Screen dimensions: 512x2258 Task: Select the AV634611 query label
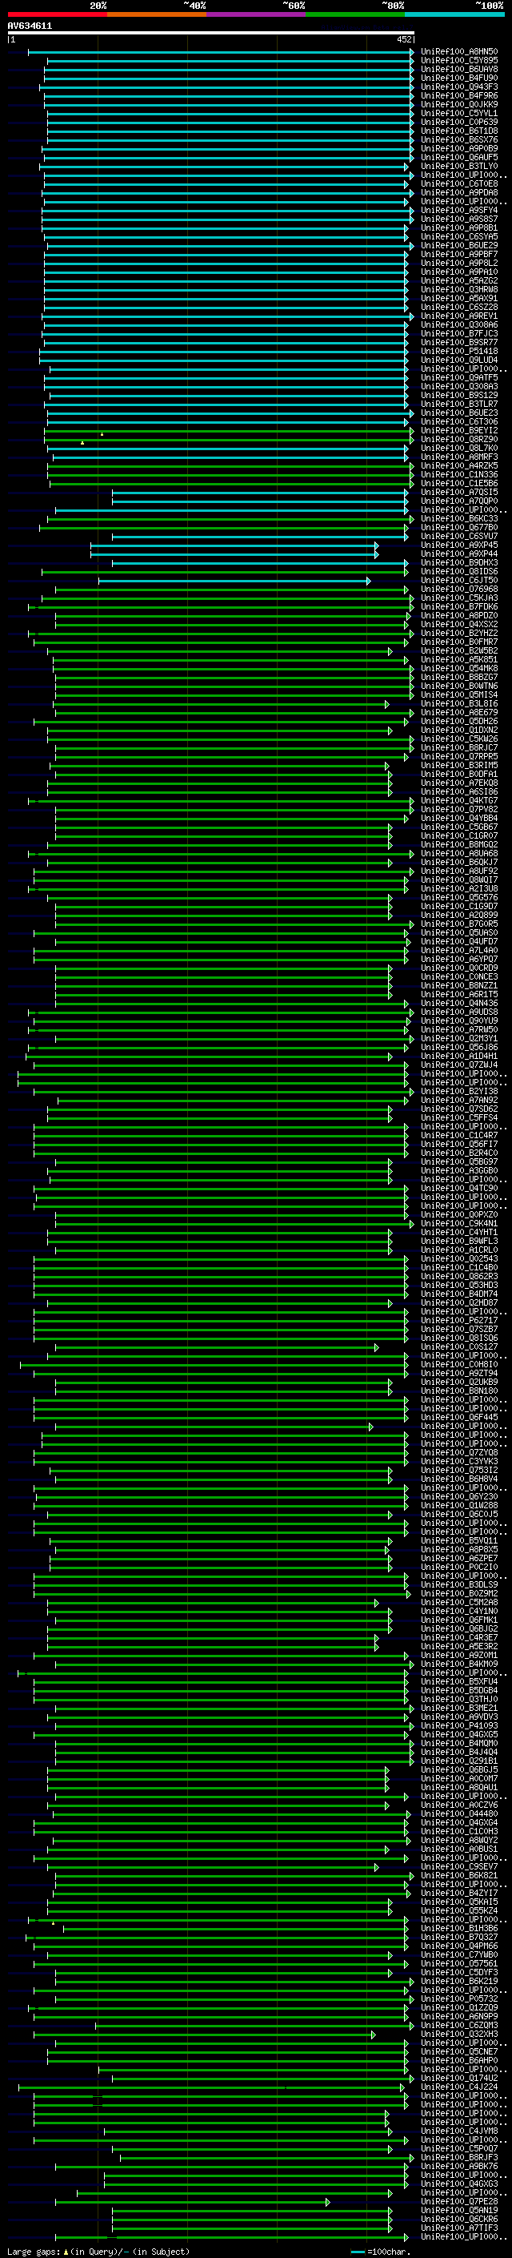(x=30, y=26)
